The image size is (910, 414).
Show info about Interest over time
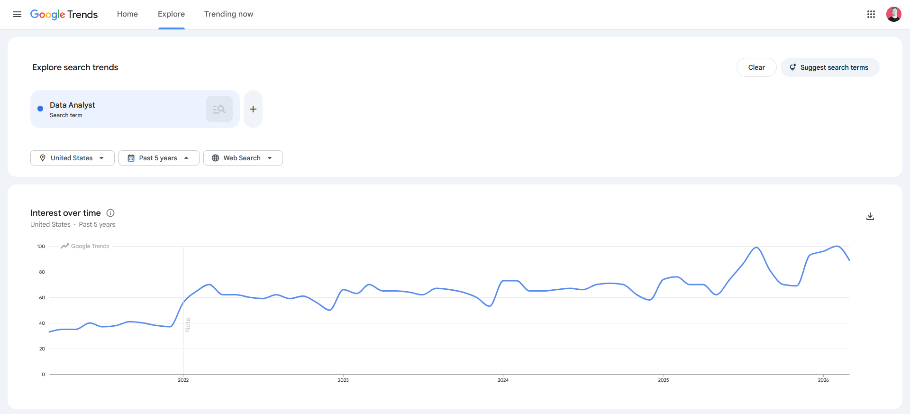pos(110,213)
